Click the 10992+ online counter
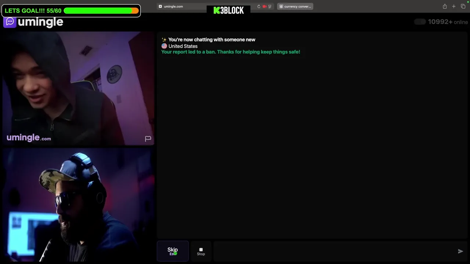Image resolution: width=470 pixels, height=264 pixels. click(x=448, y=22)
